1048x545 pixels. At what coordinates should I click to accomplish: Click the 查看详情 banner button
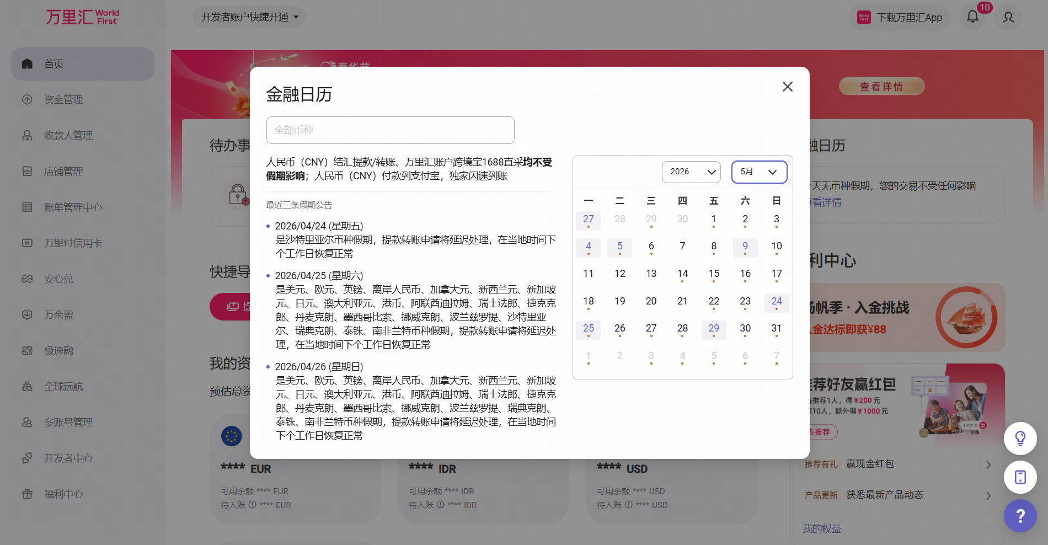point(881,87)
